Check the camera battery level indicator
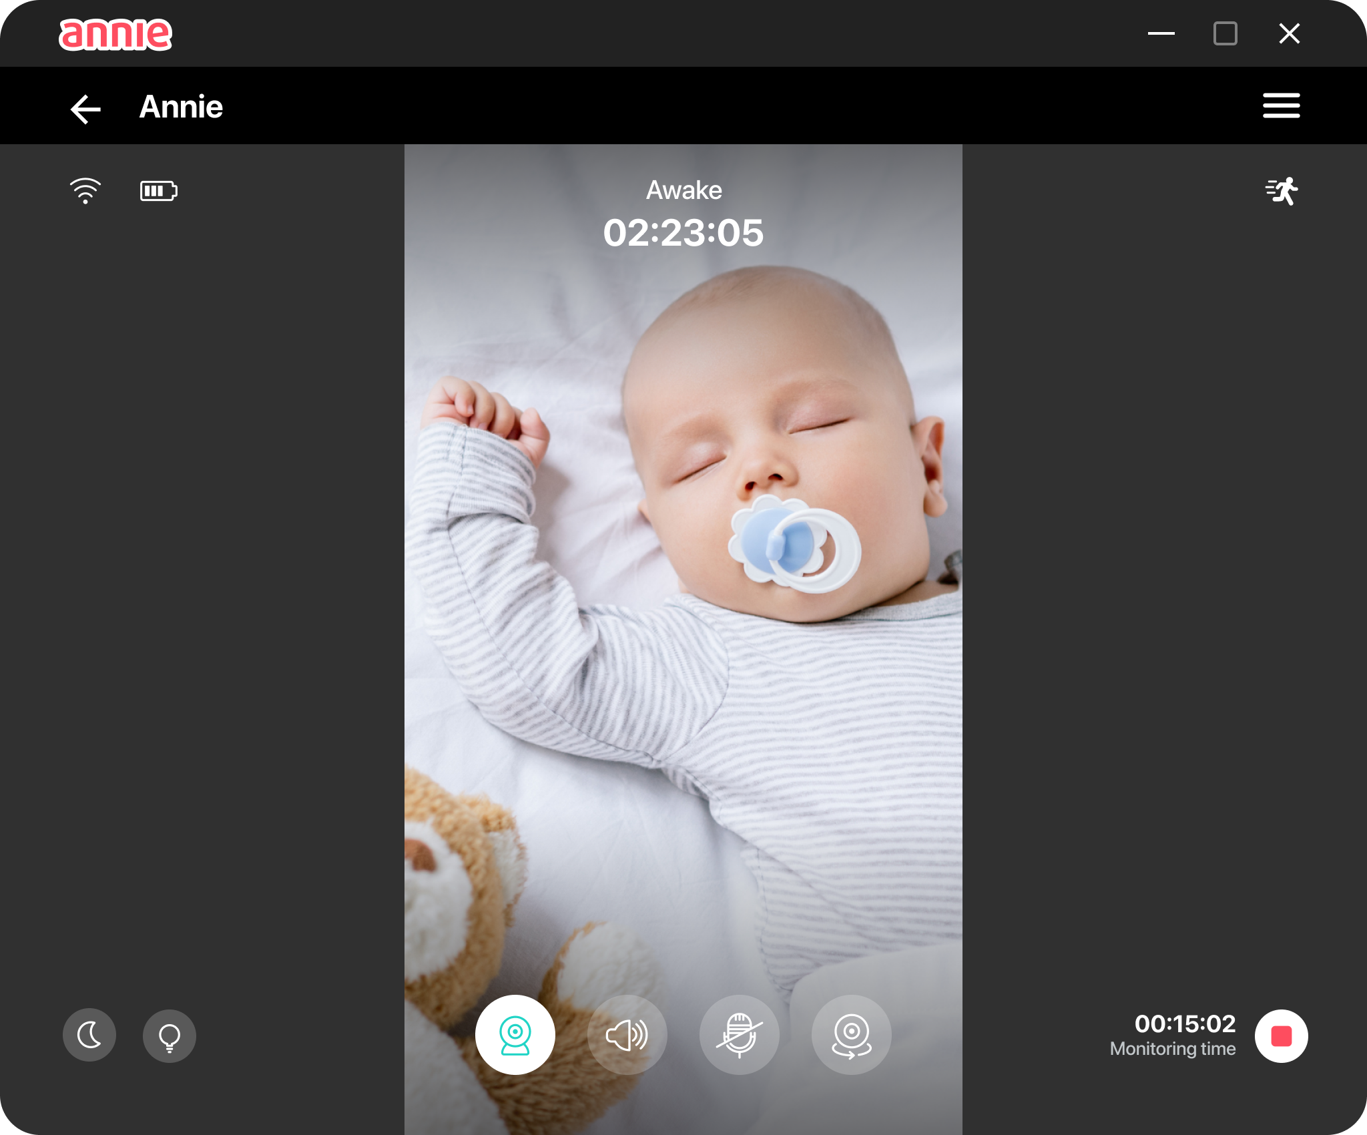 (158, 191)
